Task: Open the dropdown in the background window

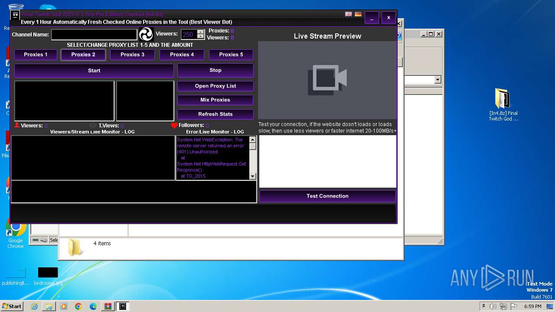Action: (437, 80)
